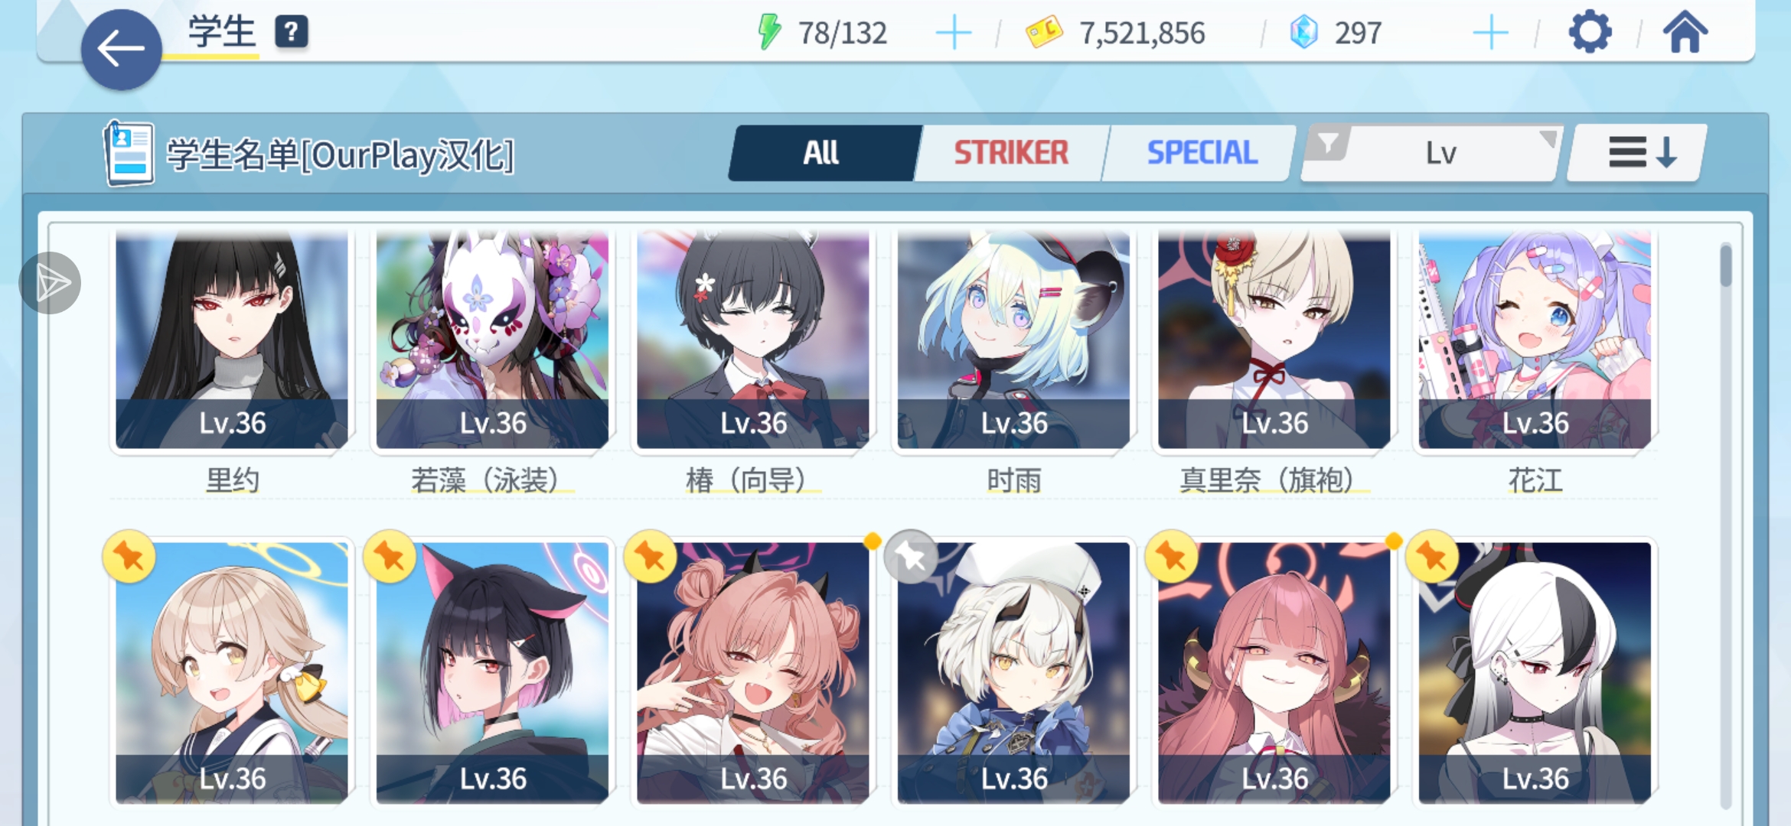Add gems with plus beside 297
1791x826 pixels.
coord(1490,33)
